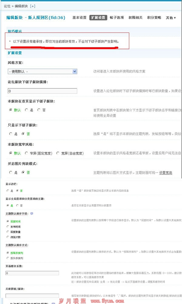Open the 帖子选项 tab
Screen dimensions: 182x304
coord(117,18)
